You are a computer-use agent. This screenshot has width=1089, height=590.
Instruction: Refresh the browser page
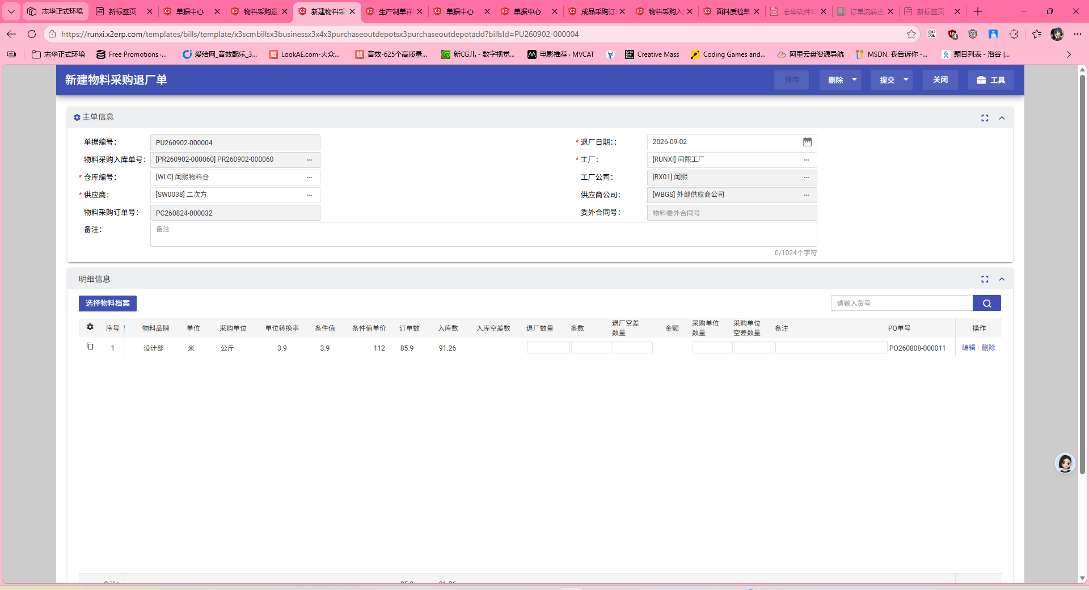[32, 34]
